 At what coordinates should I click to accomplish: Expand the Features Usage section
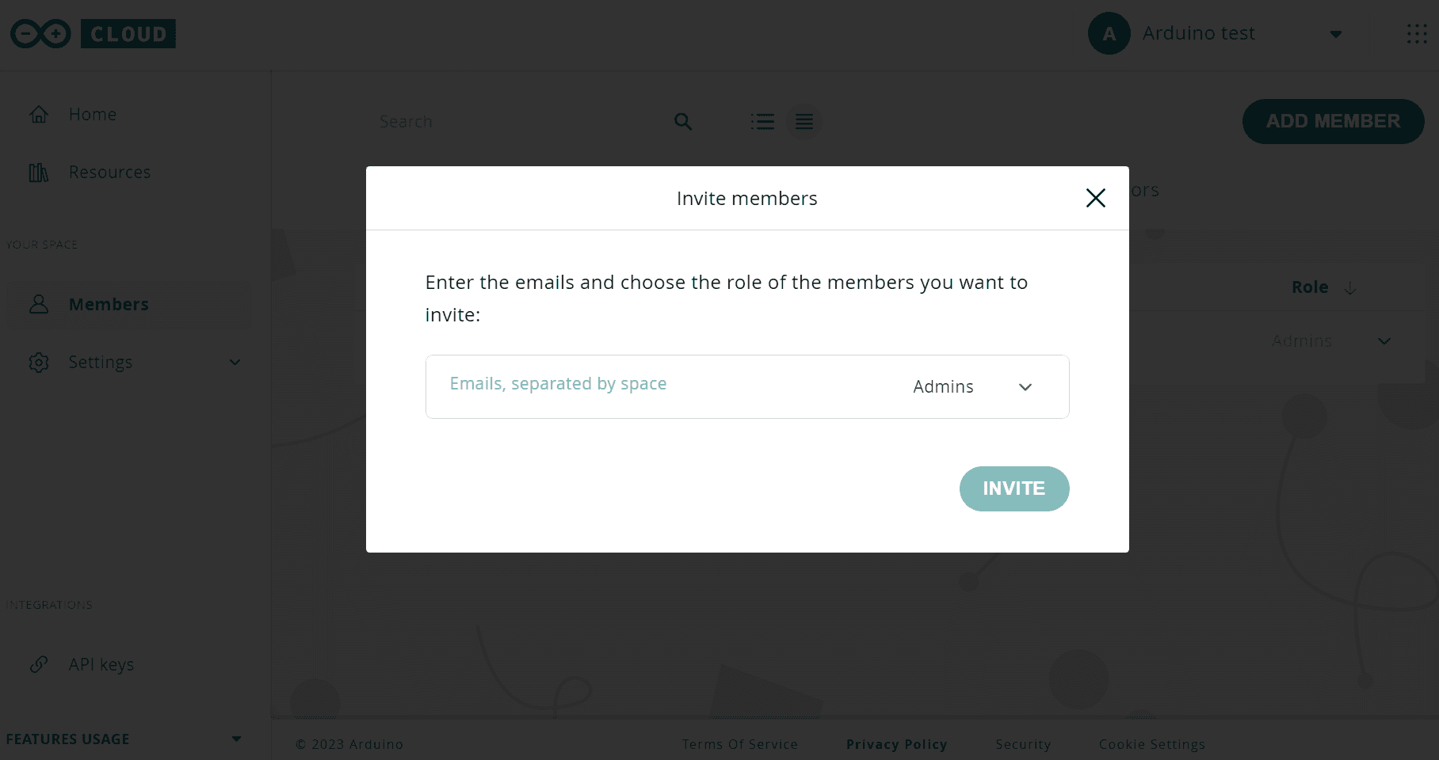tap(236, 739)
